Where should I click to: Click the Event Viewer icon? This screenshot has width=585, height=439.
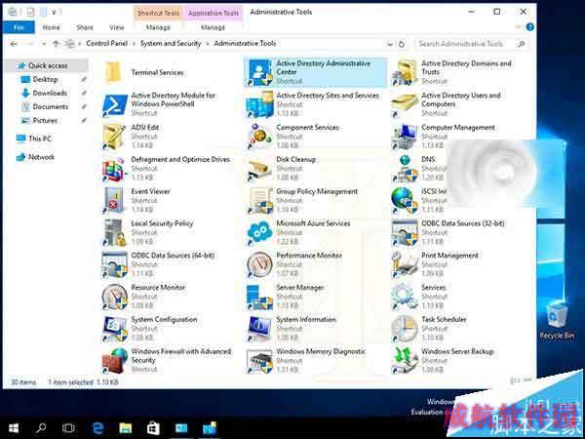(114, 201)
